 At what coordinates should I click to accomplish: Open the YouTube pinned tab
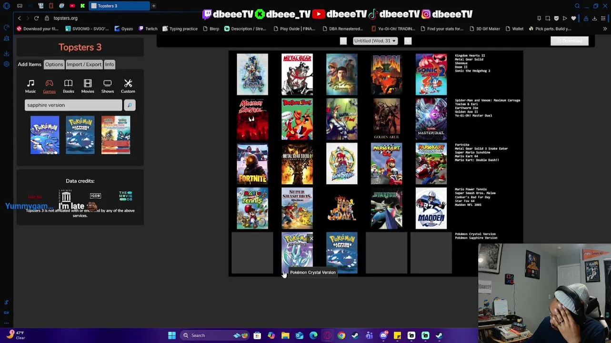[x=72, y=6]
